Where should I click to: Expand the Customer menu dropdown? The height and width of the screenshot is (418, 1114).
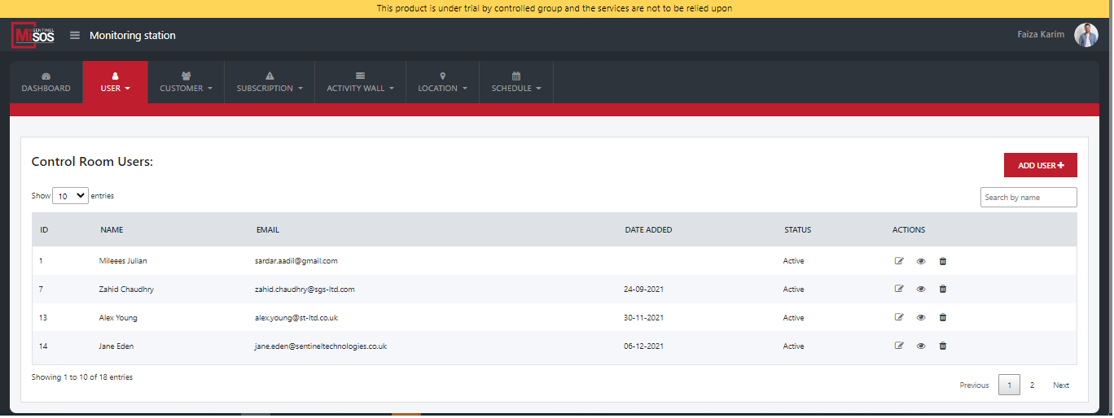point(186,83)
